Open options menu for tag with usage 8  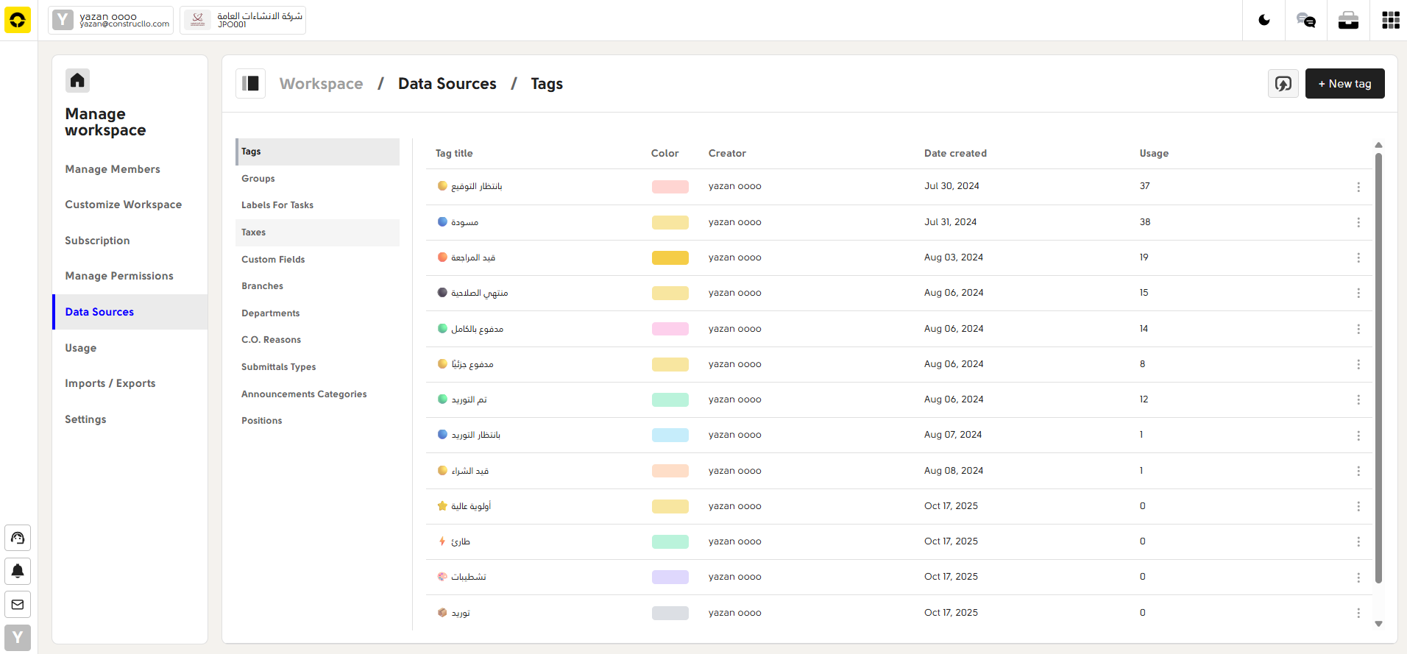click(x=1358, y=364)
